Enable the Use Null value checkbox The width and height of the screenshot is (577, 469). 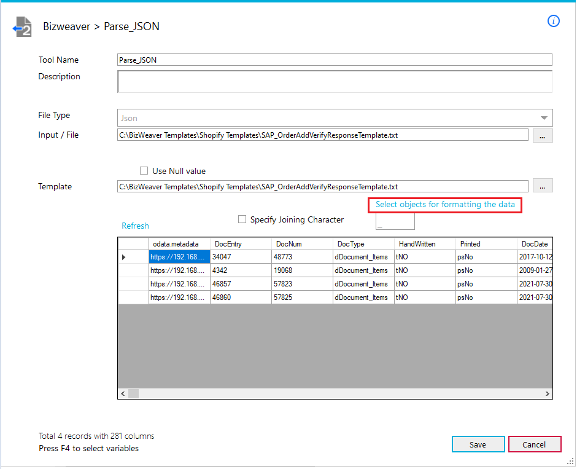click(144, 171)
